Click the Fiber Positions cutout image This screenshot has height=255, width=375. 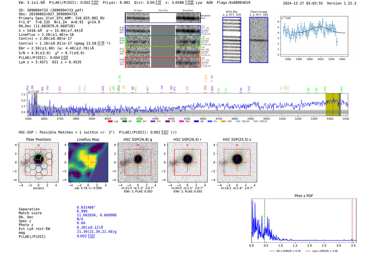click(39, 162)
